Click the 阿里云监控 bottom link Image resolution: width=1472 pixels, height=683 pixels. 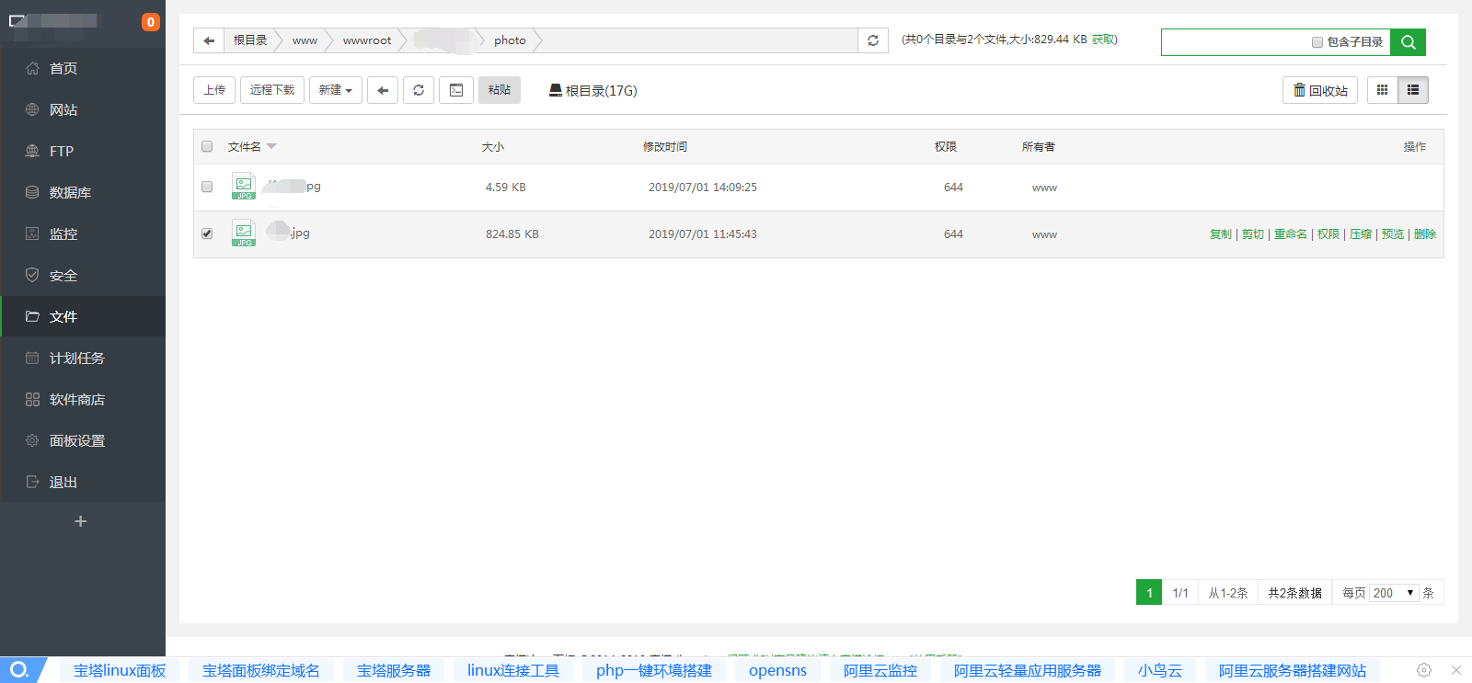click(x=880, y=670)
